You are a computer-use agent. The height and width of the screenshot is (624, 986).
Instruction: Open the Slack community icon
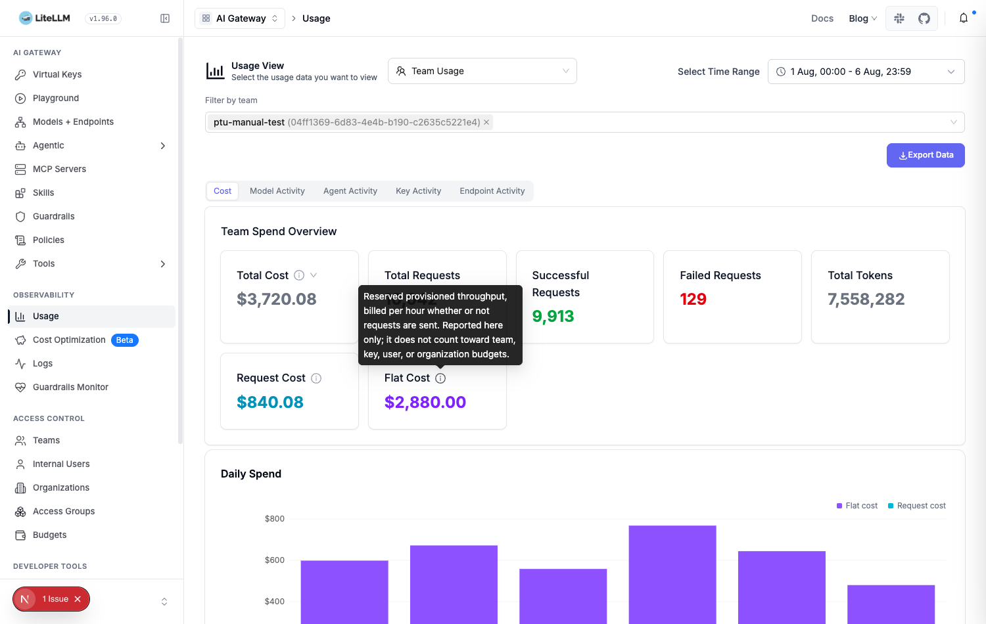tap(899, 18)
